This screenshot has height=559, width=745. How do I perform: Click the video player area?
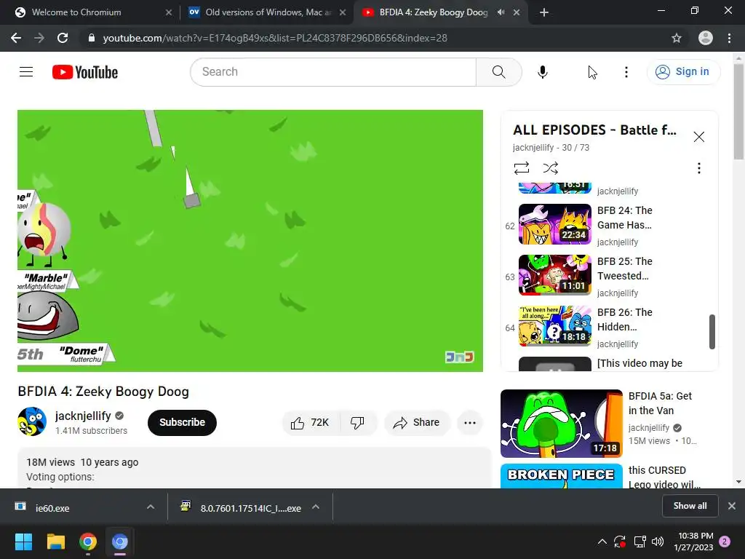250,241
